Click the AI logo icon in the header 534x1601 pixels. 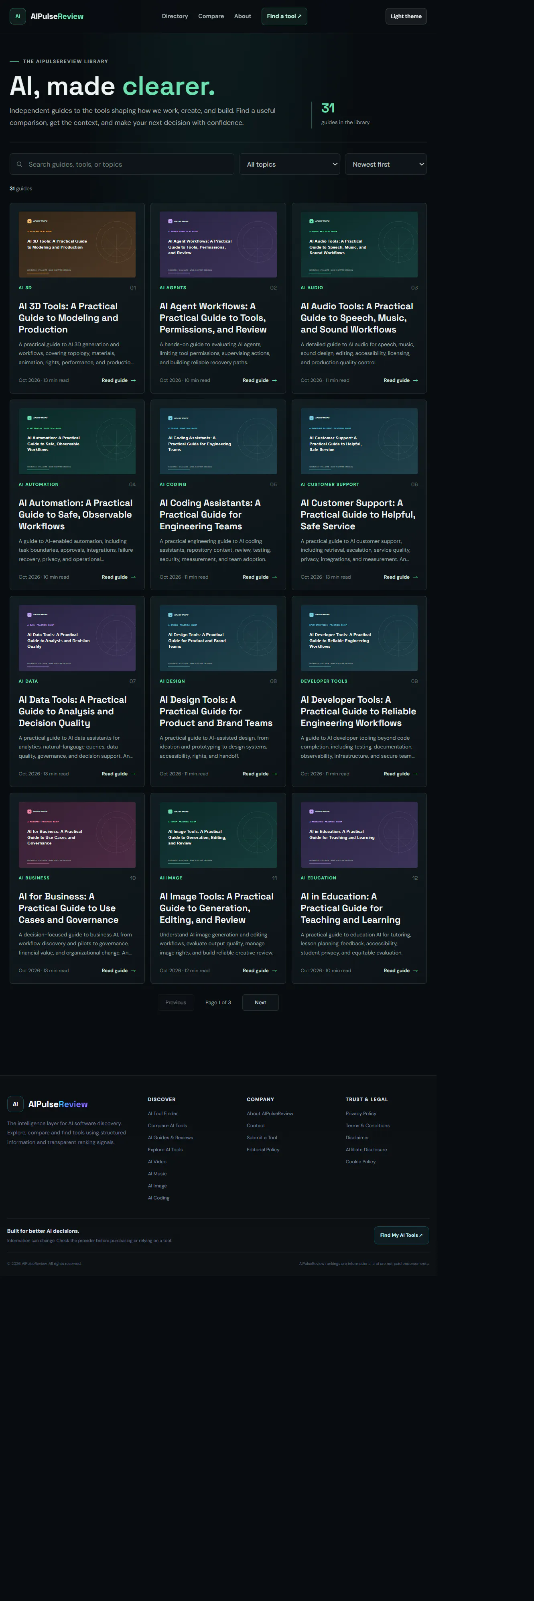click(17, 16)
